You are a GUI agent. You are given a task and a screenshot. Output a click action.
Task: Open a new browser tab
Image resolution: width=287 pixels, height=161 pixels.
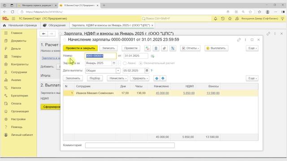coord(104,5)
